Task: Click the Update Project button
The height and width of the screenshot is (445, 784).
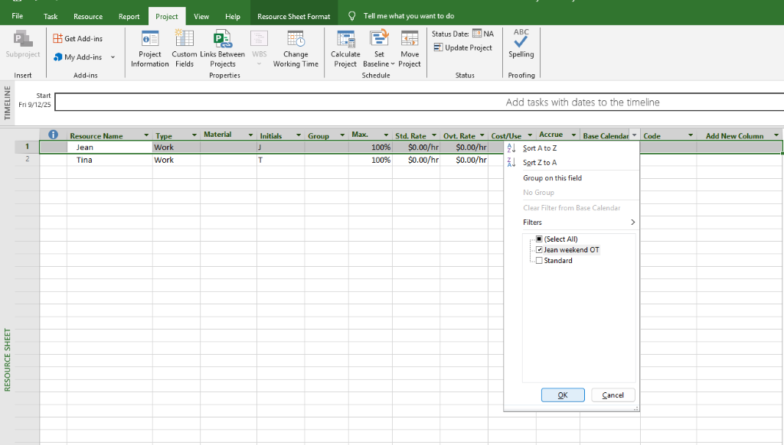Action: (463, 47)
